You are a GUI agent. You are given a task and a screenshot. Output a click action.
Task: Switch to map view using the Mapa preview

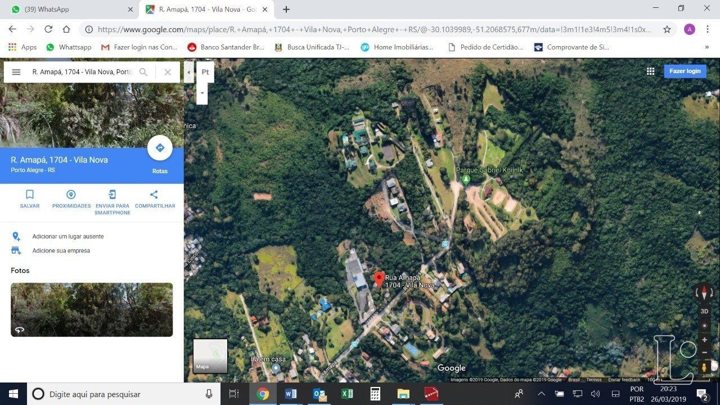(210, 355)
